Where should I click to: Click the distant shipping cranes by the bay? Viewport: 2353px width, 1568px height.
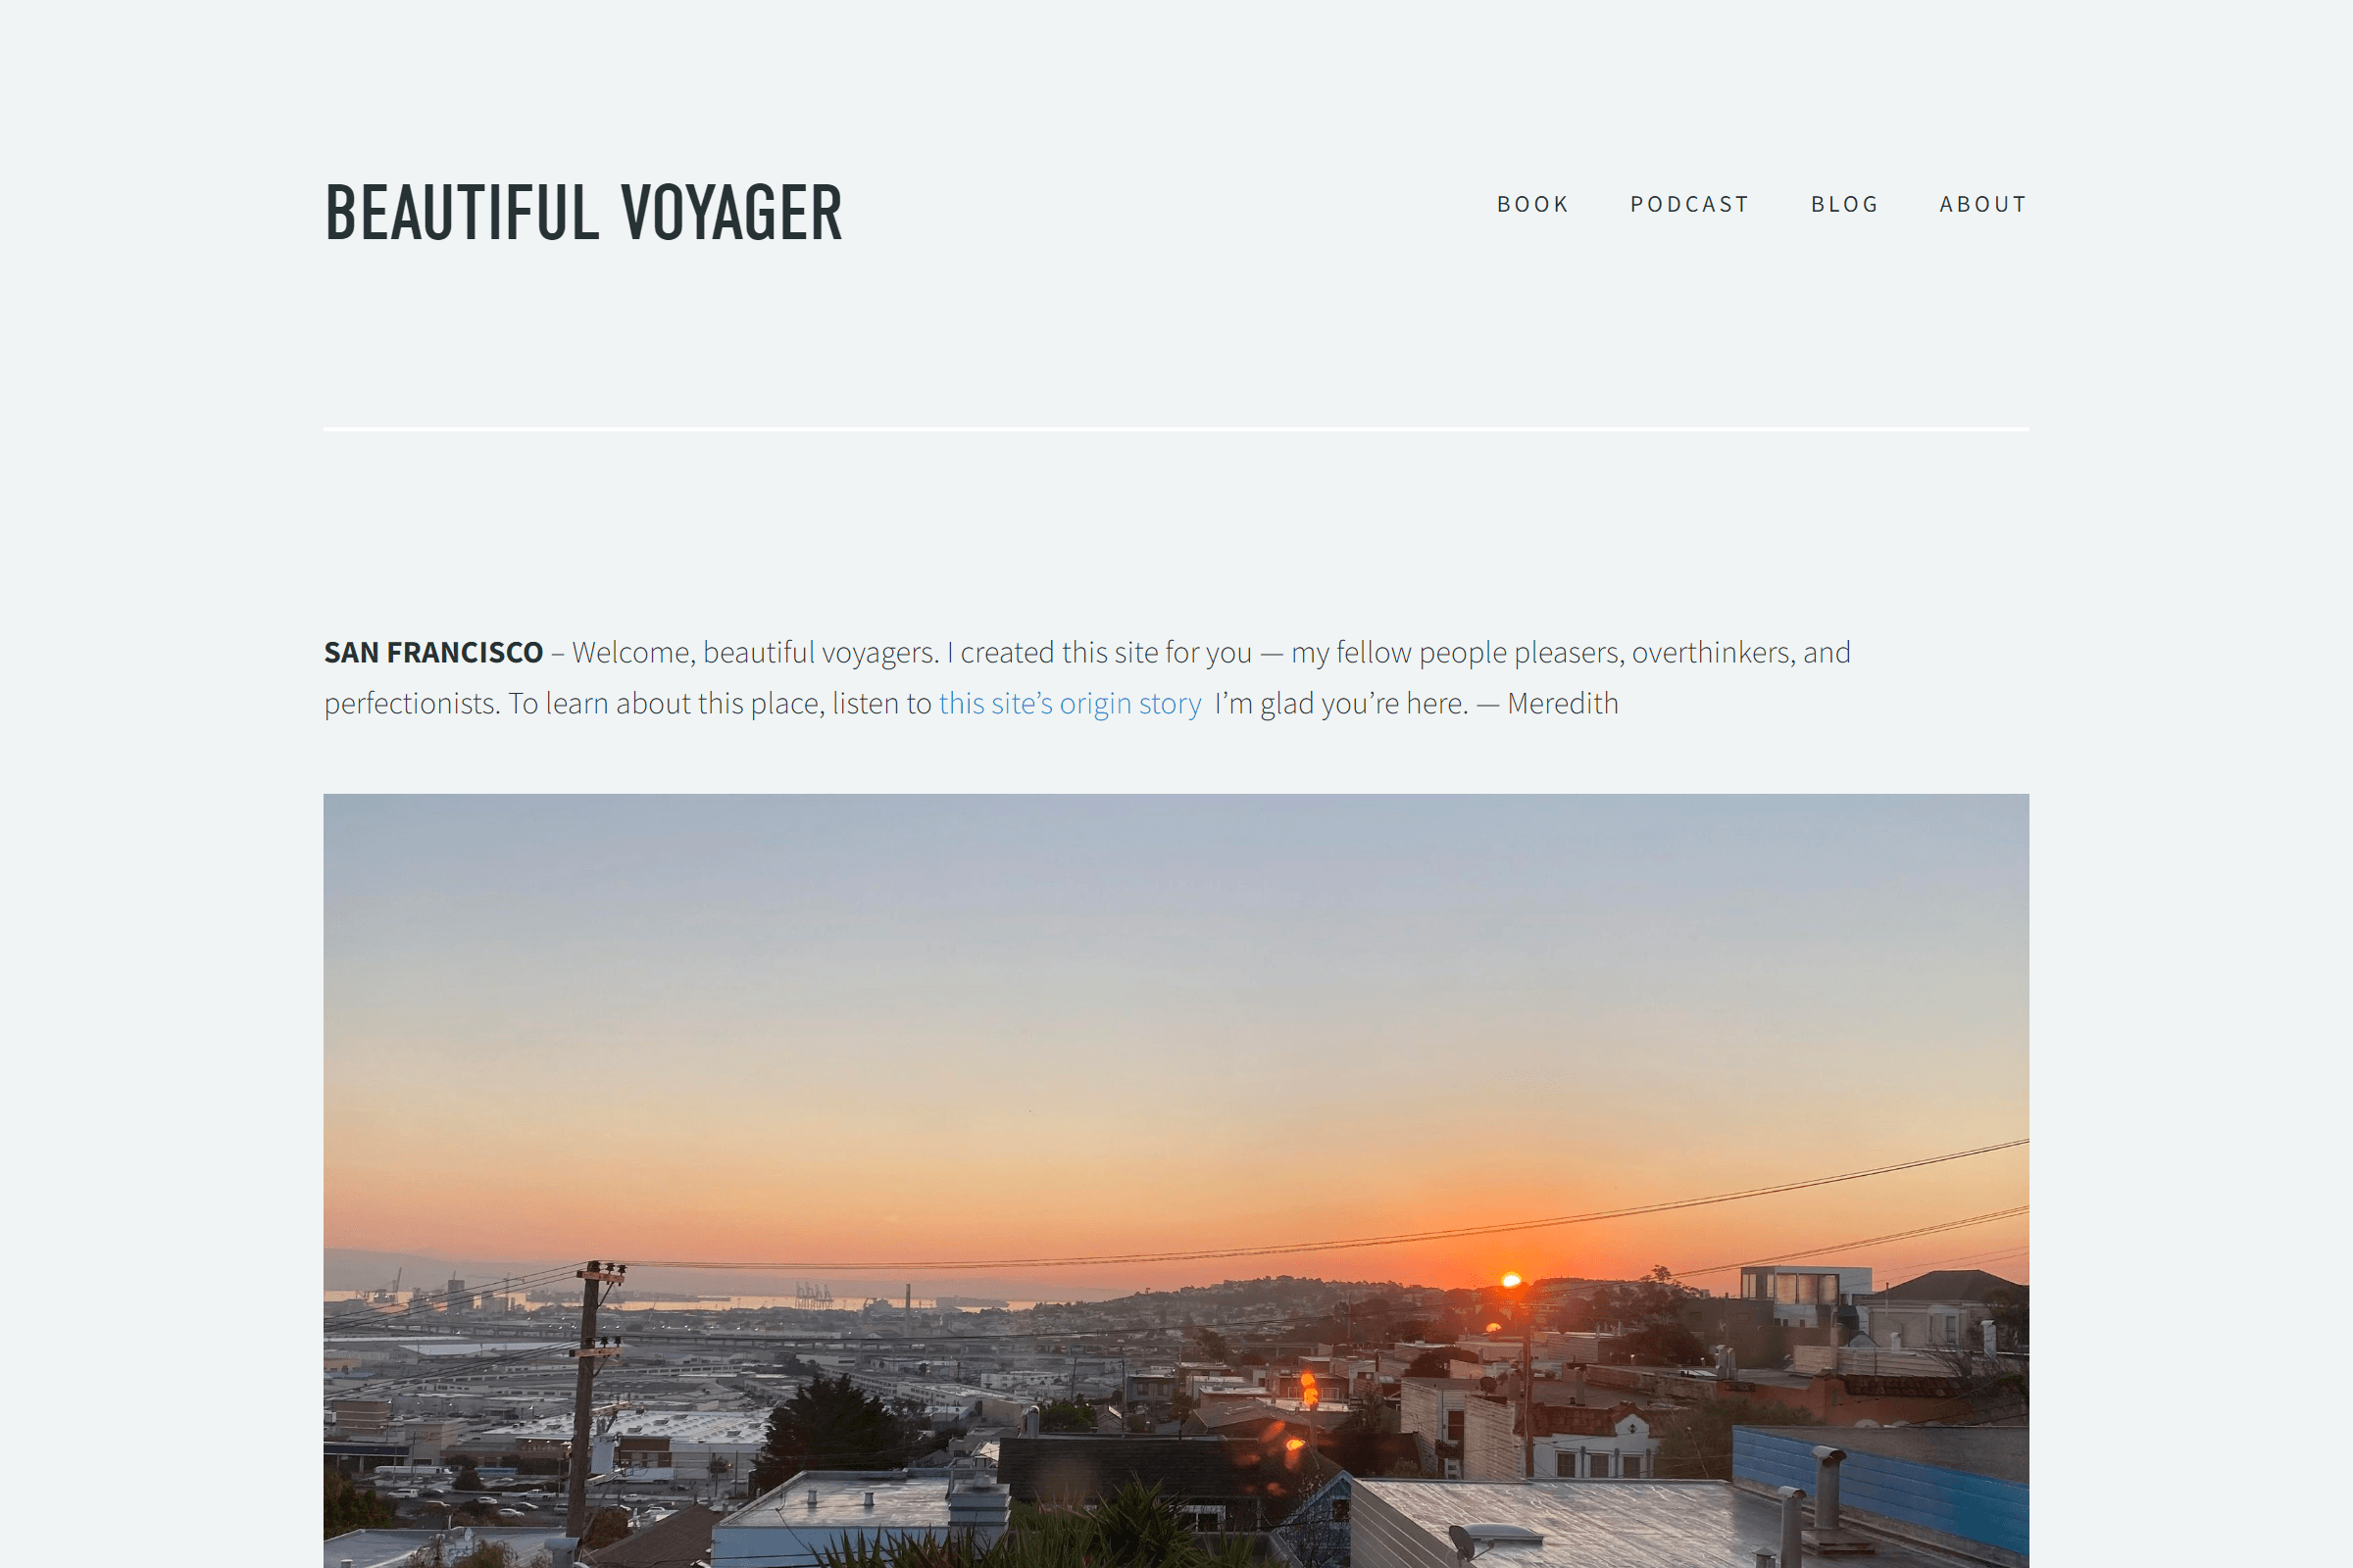pyautogui.click(x=814, y=1296)
